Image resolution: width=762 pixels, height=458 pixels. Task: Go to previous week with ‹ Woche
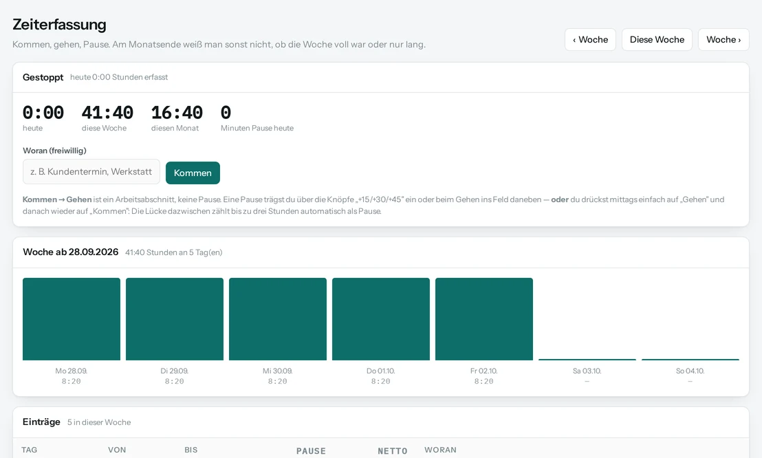(x=590, y=39)
